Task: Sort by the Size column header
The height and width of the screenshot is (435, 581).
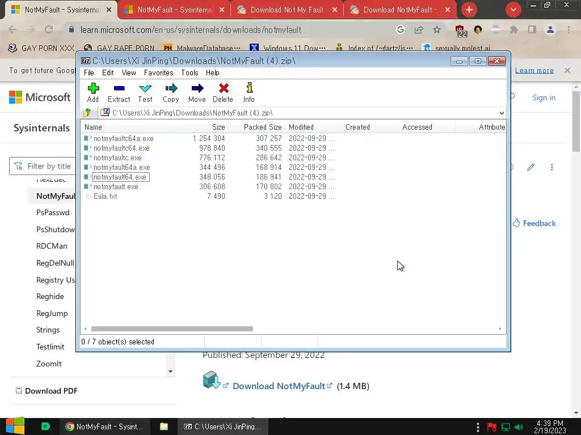Action: (x=200, y=127)
